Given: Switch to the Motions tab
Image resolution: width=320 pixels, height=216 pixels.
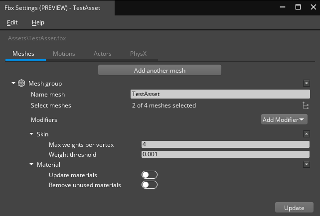Looking at the screenshot, I should click(x=64, y=53).
